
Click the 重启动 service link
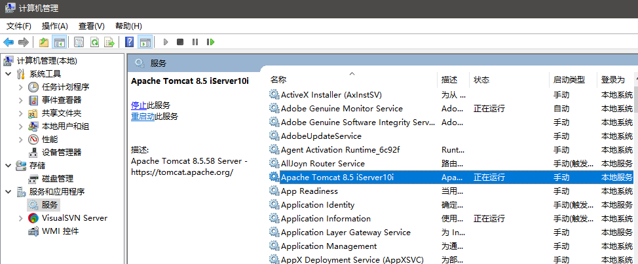143,117
